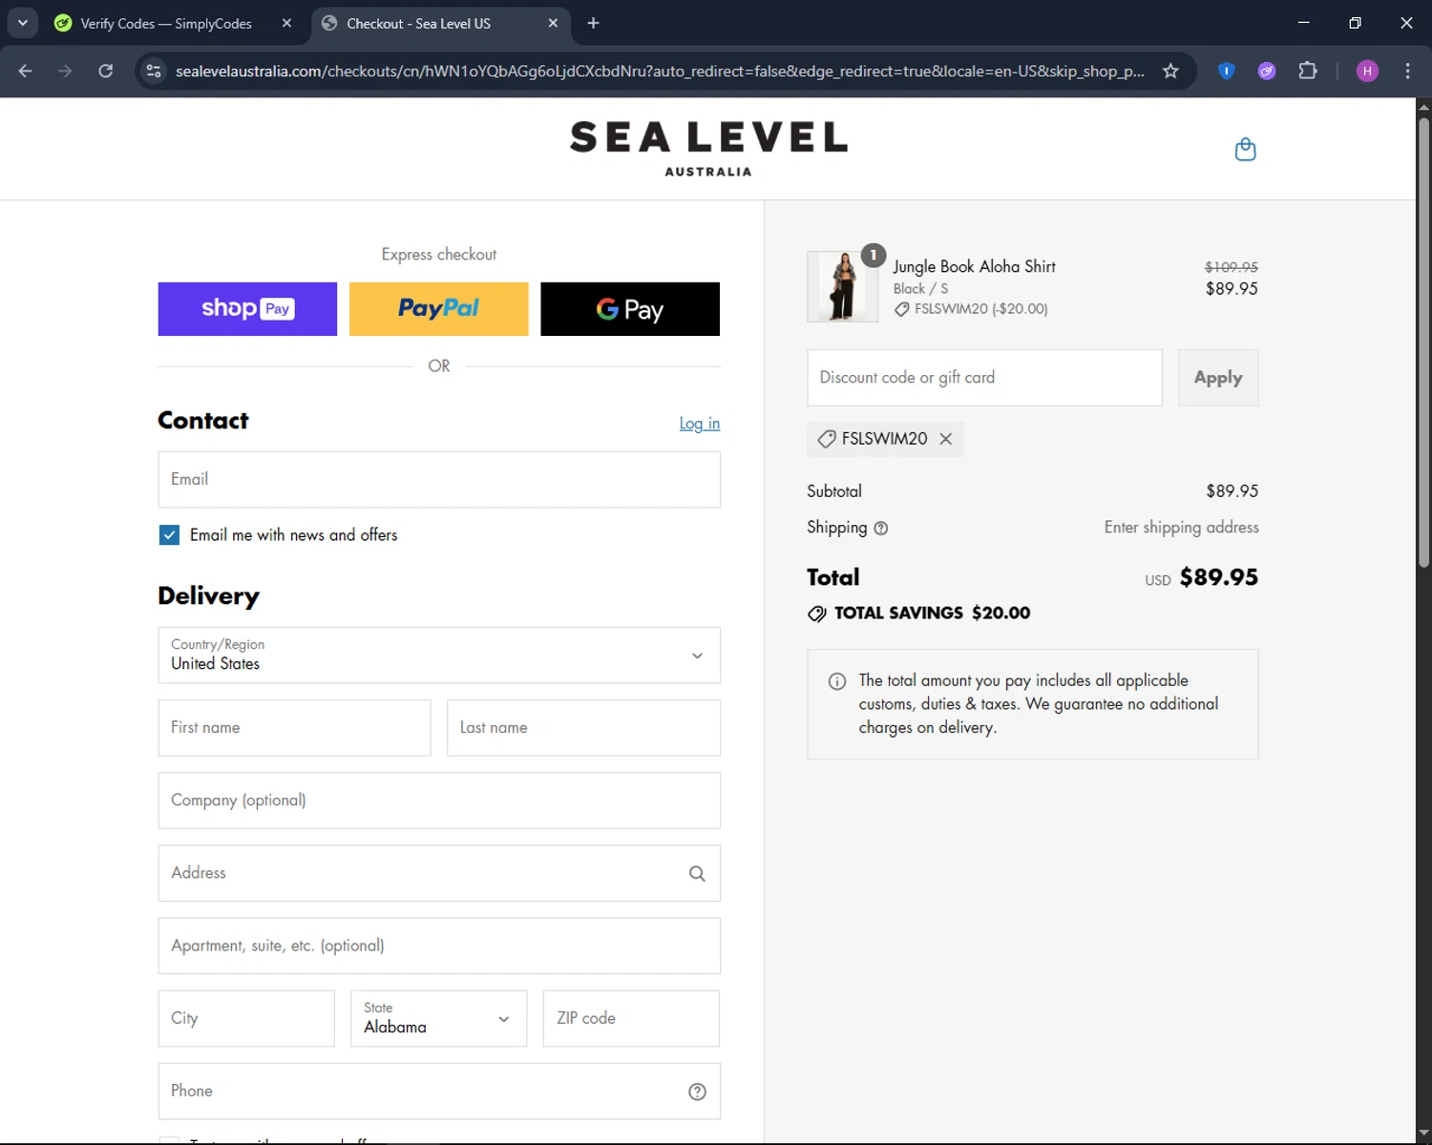Viewport: 1432px width, 1145px height.
Task: Click the First name field
Action: tap(294, 728)
